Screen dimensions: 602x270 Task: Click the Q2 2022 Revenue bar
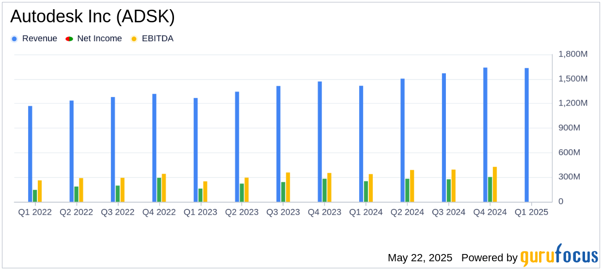pos(72,151)
